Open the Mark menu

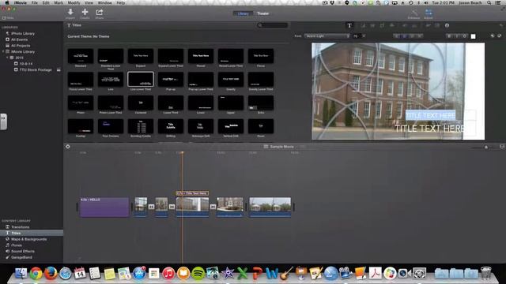59,3
